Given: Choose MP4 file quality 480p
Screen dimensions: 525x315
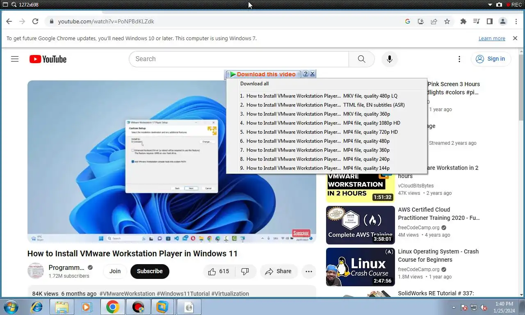Looking at the screenshot, I should click(x=327, y=141).
